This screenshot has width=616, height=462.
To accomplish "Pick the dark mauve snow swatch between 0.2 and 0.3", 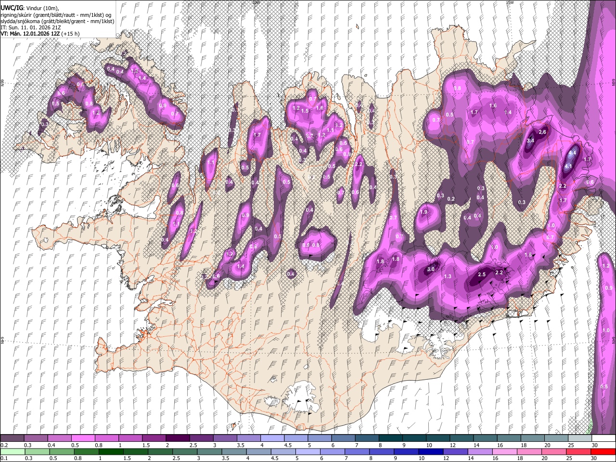I will pyautogui.click(x=12, y=438).
